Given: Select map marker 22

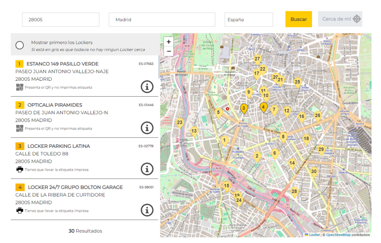Looking at the screenshot, I should 262,70.
